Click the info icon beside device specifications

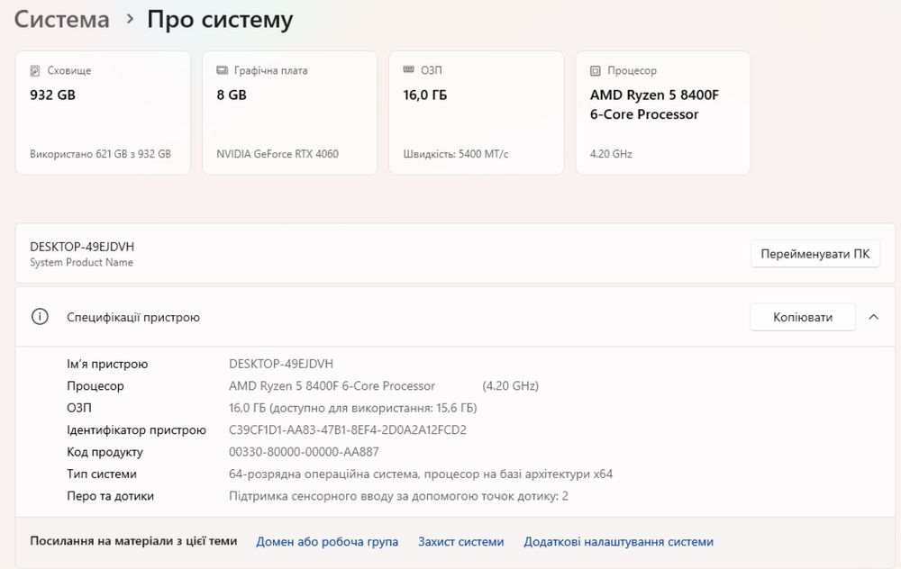tap(40, 317)
